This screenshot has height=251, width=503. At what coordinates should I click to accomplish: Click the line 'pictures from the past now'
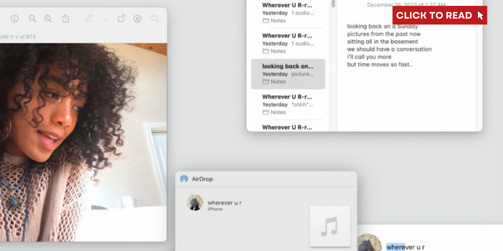point(384,34)
